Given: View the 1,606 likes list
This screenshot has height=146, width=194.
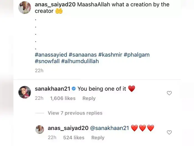Looking at the screenshot, I should click(x=63, y=98).
